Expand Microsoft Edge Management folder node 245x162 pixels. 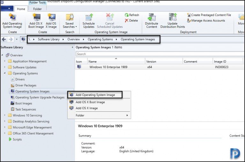point(5,127)
